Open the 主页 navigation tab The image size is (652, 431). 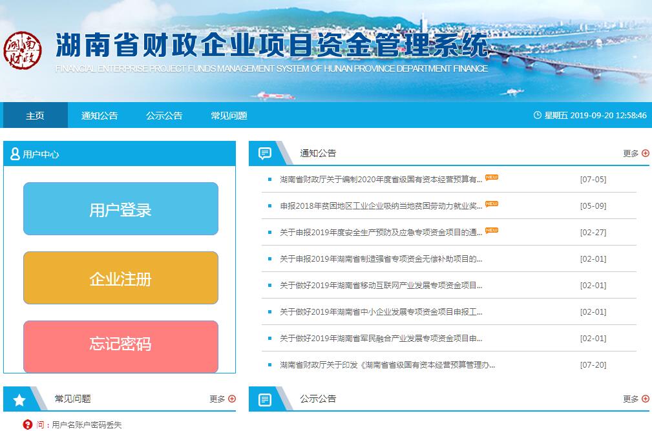[35, 116]
